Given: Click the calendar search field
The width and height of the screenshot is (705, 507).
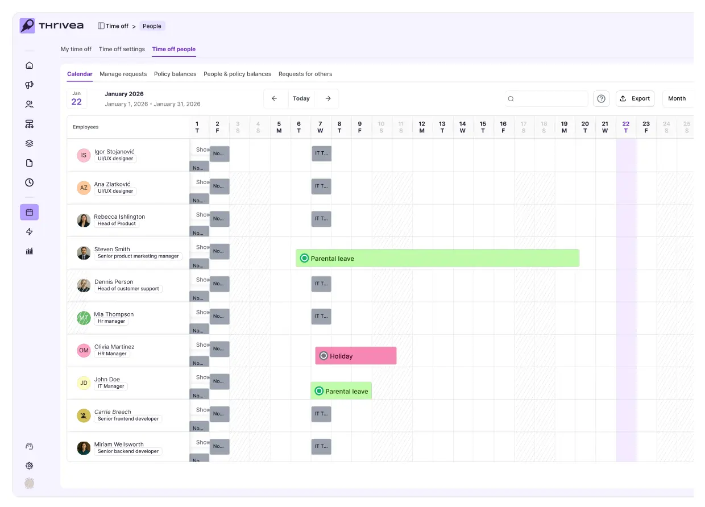Looking at the screenshot, I should [x=546, y=98].
